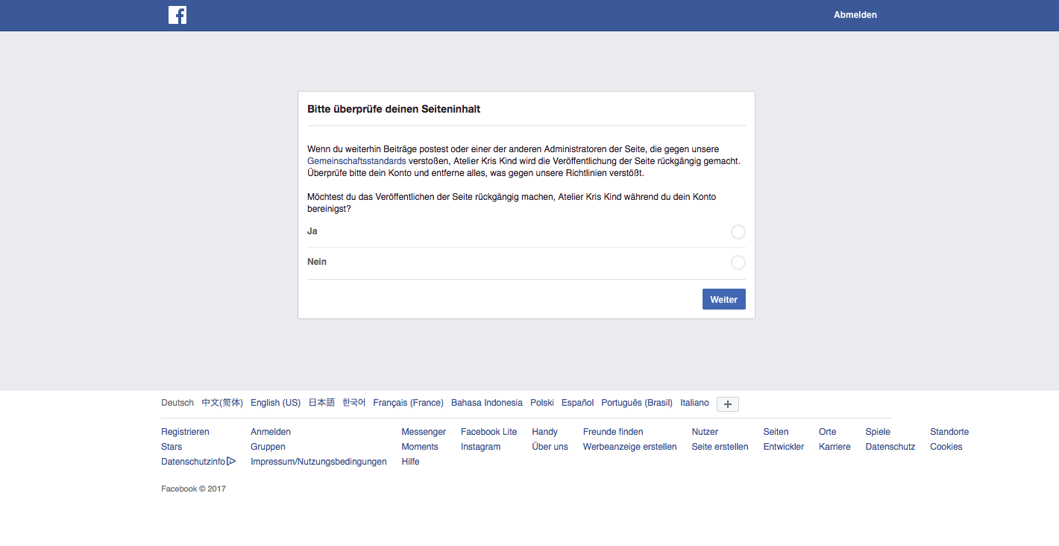Select the Nein radio button
This screenshot has width=1059, height=546.
[x=738, y=263]
